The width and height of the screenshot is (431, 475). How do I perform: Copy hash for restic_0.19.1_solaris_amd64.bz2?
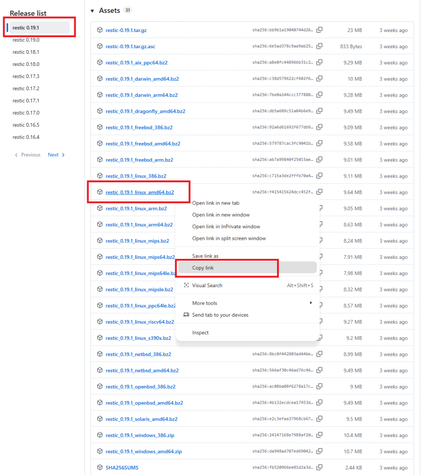pyautogui.click(x=319, y=419)
